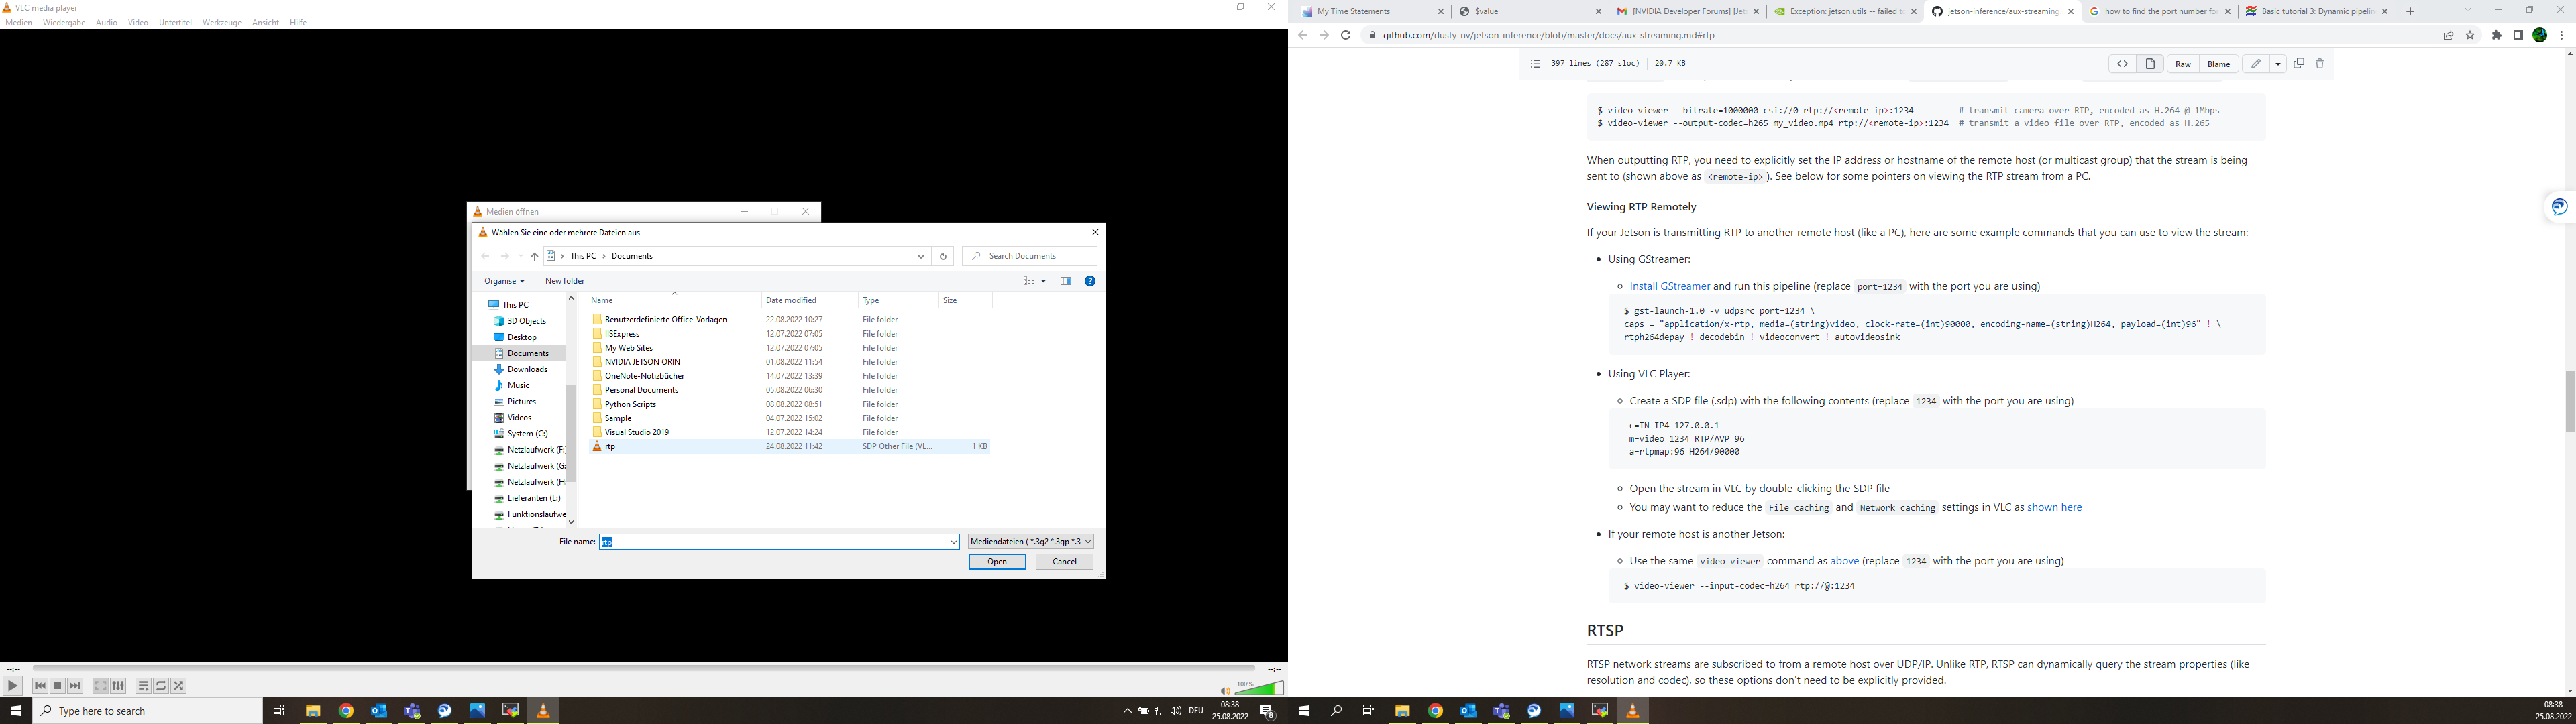
Task: Open Windows Start menu left taskbar
Action: (x=16, y=711)
